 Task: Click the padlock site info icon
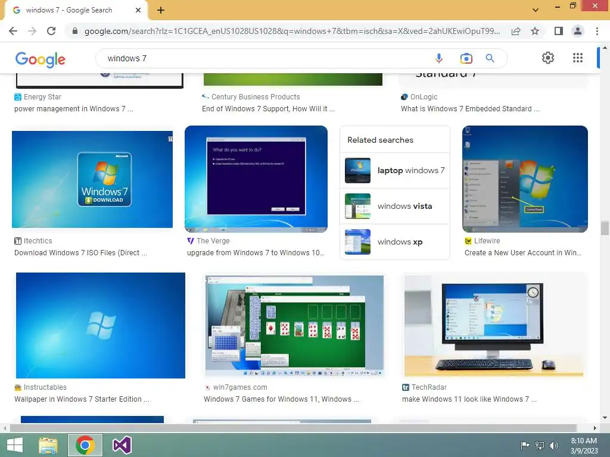(x=74, y=31)
